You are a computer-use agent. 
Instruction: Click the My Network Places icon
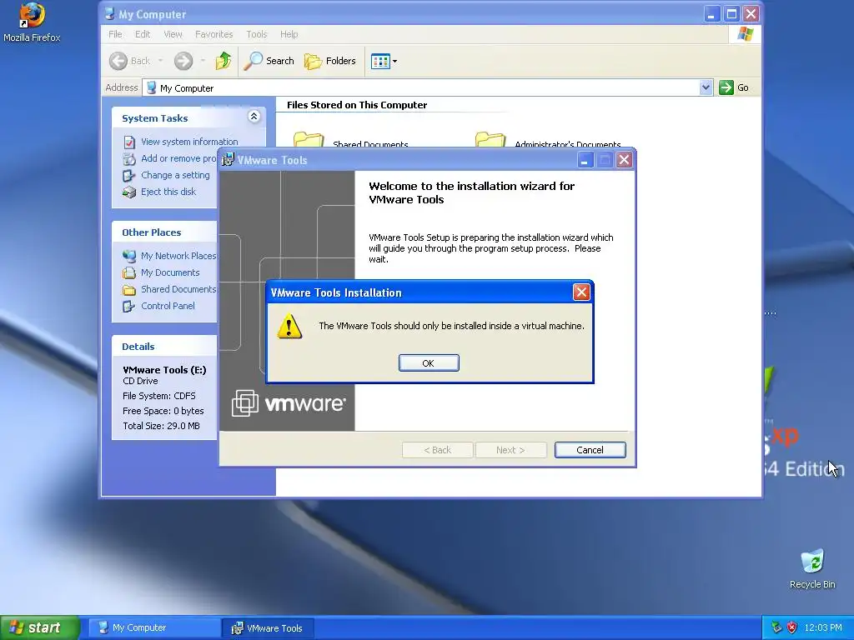coord(129,256)
